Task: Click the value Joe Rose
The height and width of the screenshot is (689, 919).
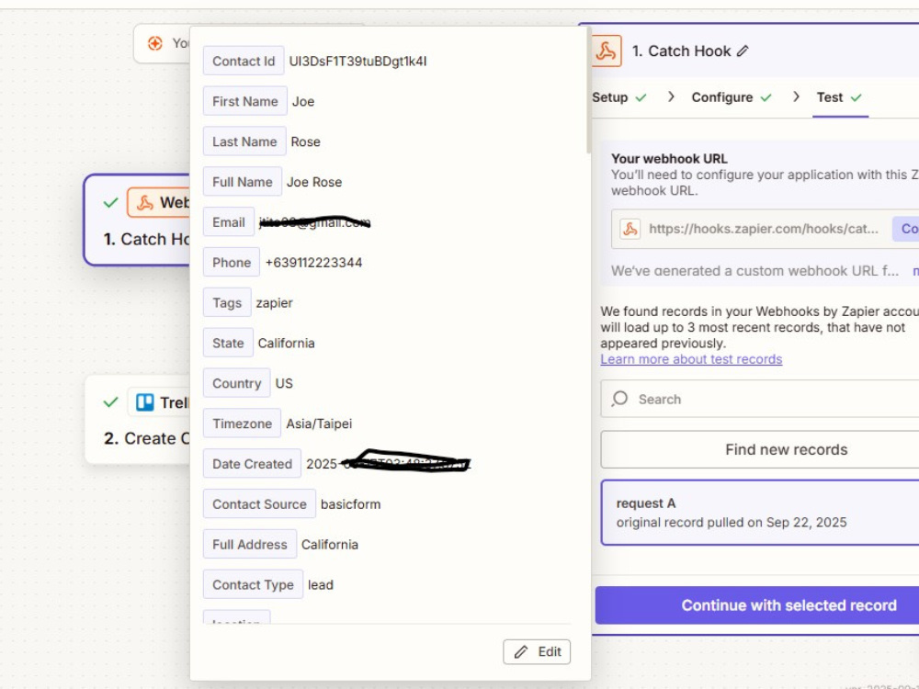Action: [314, 182]
